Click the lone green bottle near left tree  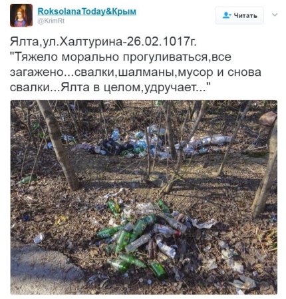(x=26, y=180)
